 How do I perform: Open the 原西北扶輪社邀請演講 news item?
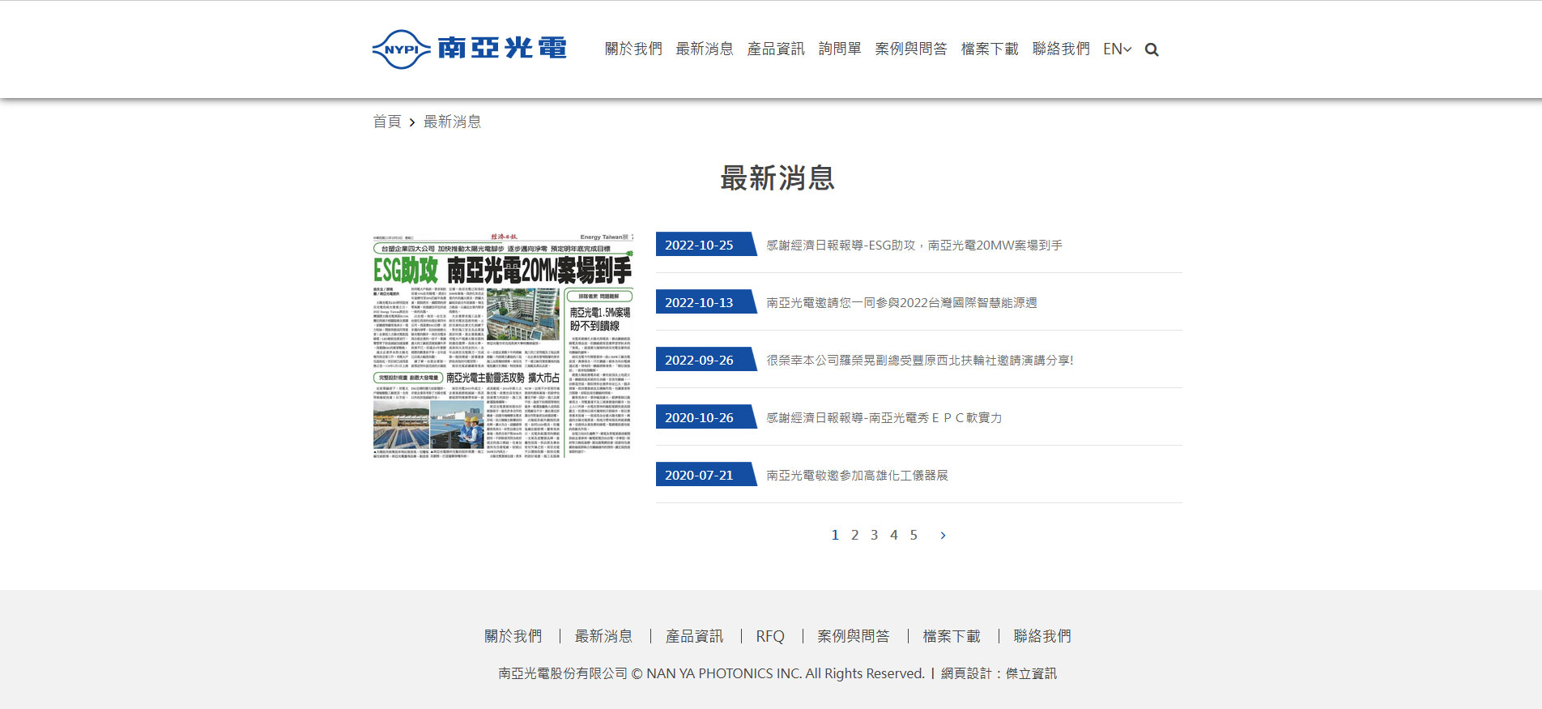tap(920, 360)
